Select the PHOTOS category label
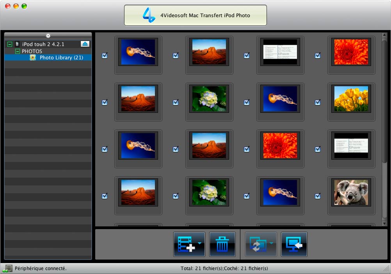The width and height of the screenshot is (391, 274). 32,51
